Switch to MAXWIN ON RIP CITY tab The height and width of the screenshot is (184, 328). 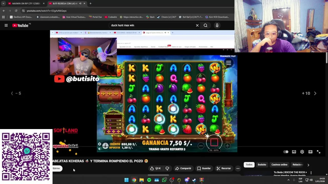point(26,4)
